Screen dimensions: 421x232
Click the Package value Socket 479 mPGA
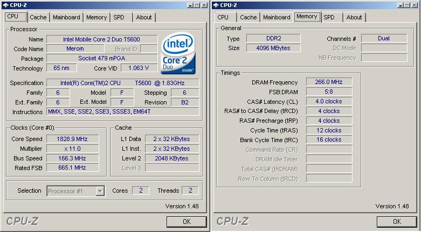point(102,58)
